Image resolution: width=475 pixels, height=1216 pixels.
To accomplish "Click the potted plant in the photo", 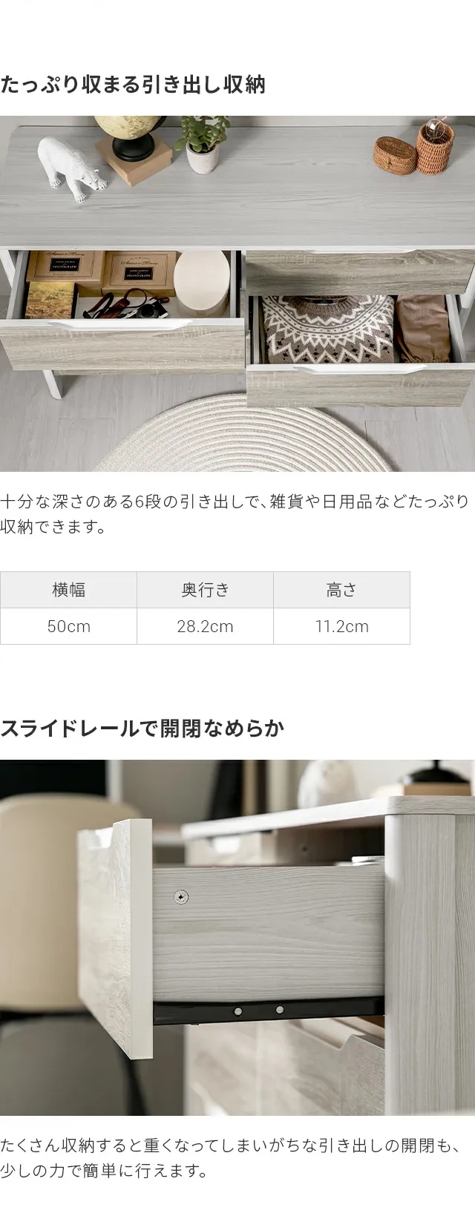I will pos(203,143).
